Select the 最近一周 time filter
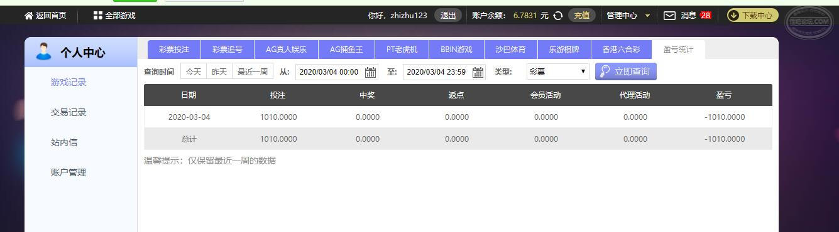The width and height of the screenshot is (839, 232). point(252,71)
